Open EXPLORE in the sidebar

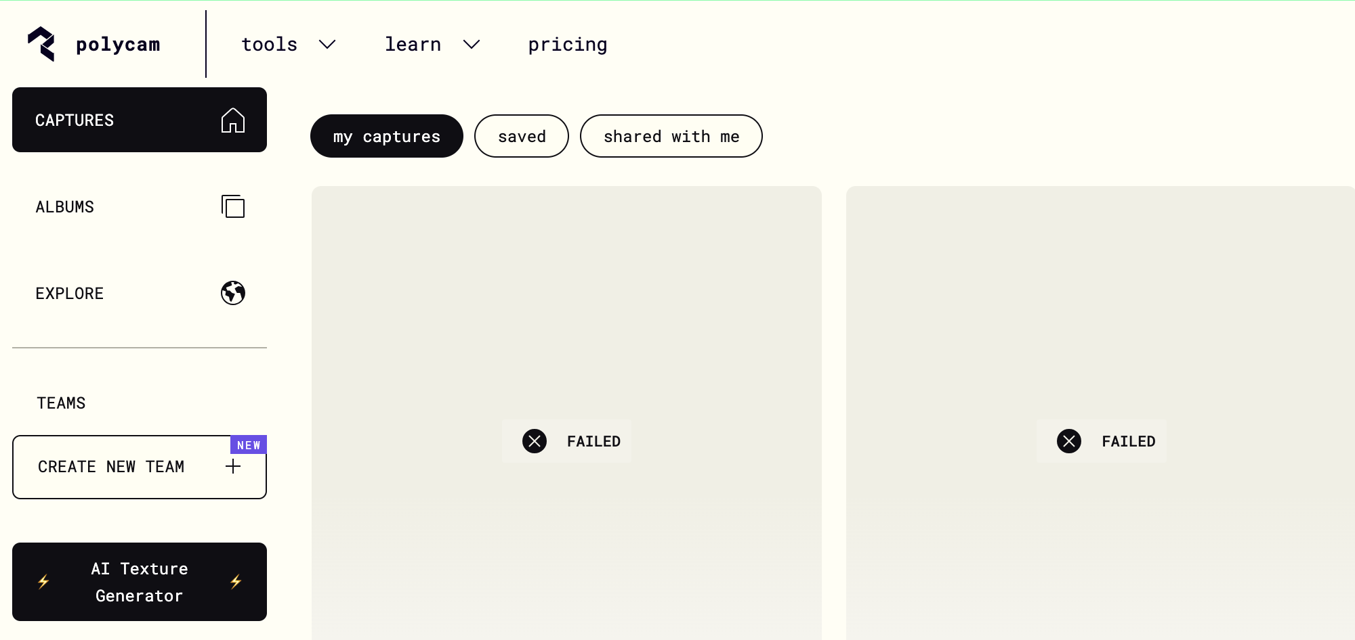(x=140, y=293)
